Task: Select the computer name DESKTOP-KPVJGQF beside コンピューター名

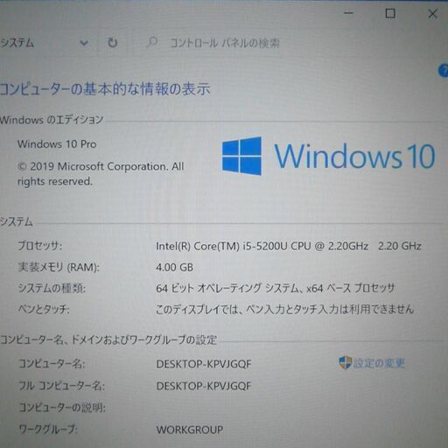Action: [x=204, y=364]
